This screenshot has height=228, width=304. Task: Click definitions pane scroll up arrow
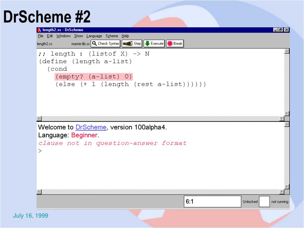pyautogui.click(x=287, y=51)
